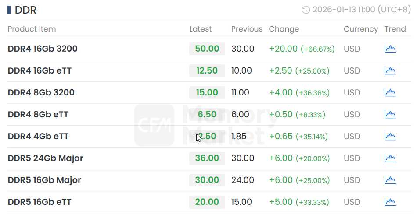Screen dimensions: 417x218
Task: Click the Product Item column header
Action: [32, 29]
